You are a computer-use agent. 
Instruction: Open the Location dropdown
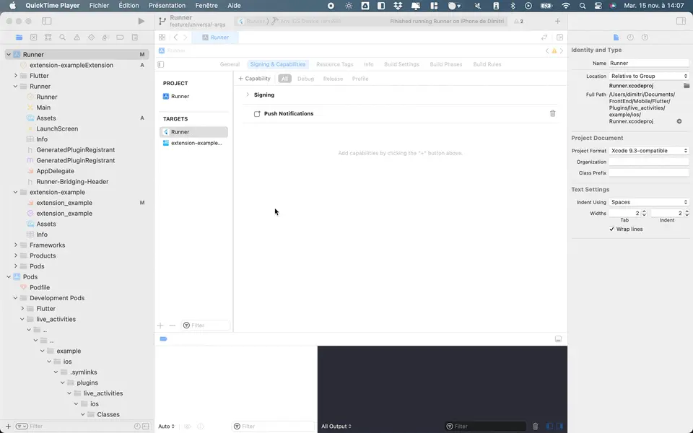tap(649, 76)
